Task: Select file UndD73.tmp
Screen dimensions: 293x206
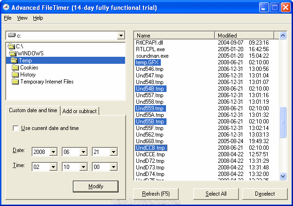Action: click(150, 168)
